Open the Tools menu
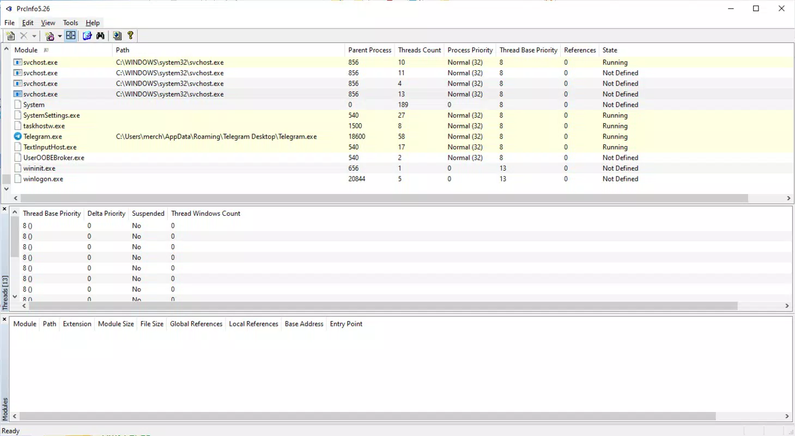The image size is (795, 436). 70,23
